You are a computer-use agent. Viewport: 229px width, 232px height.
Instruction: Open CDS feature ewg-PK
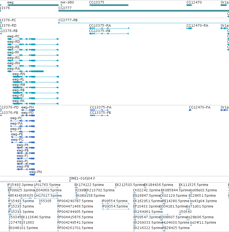[26, 148]
